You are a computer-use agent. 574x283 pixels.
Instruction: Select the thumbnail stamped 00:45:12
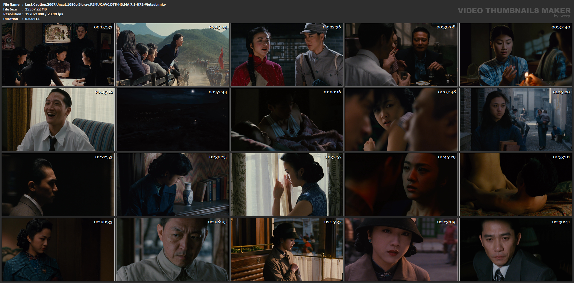point(58,120)
